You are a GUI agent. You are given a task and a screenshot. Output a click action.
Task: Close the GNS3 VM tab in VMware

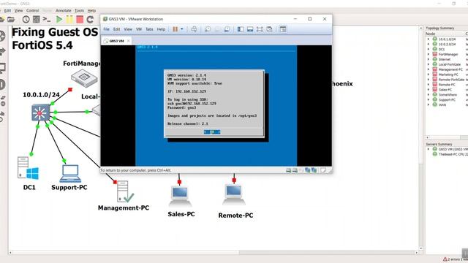click(129, 41)
